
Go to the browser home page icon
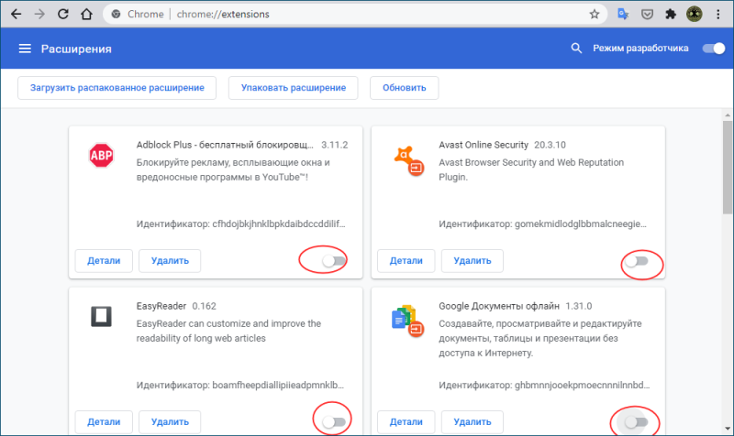[x=86, y=14]
